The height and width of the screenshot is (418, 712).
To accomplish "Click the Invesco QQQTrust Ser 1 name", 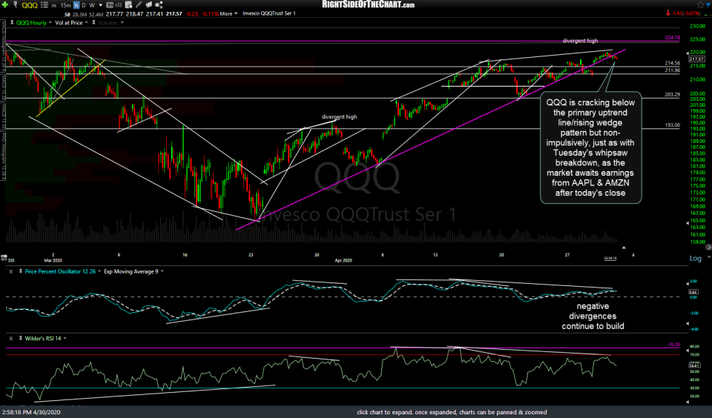I will tap(269, 13).
